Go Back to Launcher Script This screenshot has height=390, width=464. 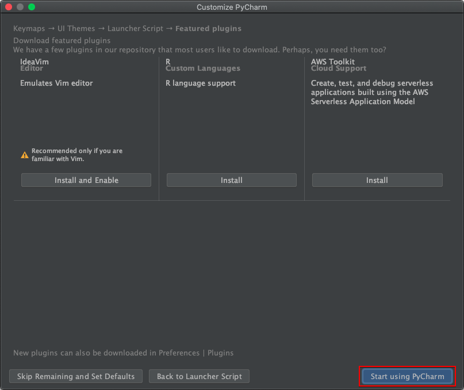199,376
